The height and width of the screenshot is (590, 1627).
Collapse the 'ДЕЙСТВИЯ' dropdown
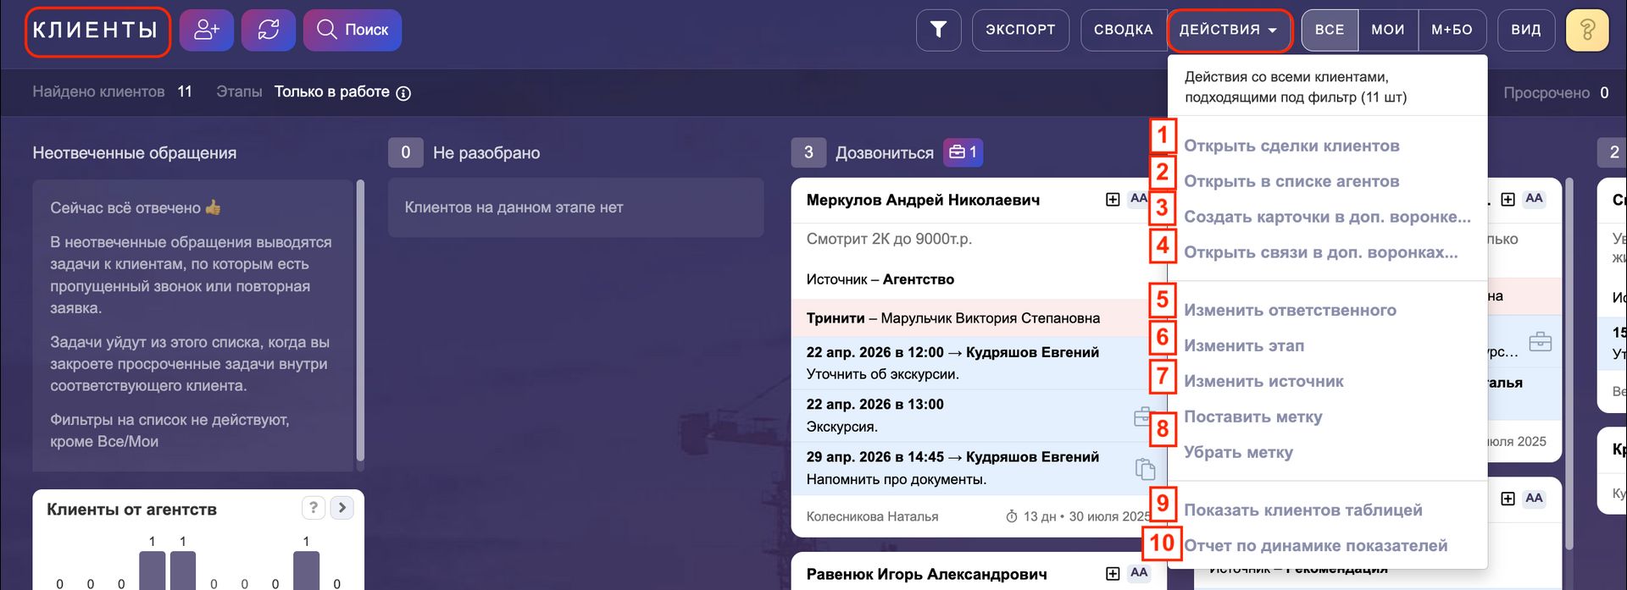coord(1228,30)
